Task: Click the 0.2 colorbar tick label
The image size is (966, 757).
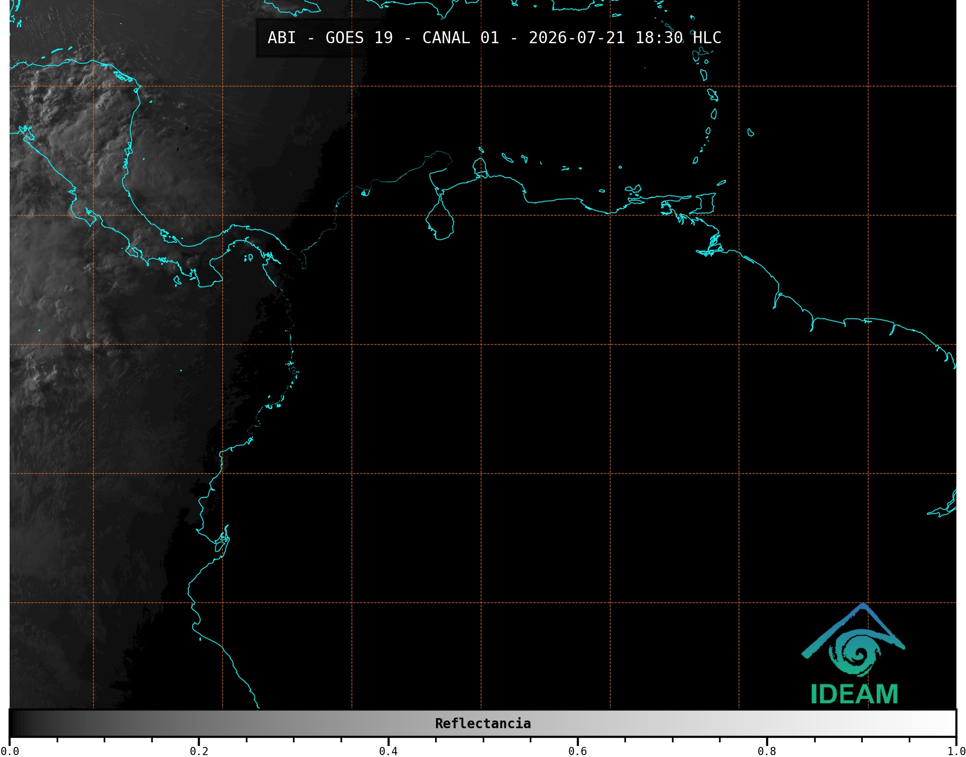Action: click(x=199, y=751)
